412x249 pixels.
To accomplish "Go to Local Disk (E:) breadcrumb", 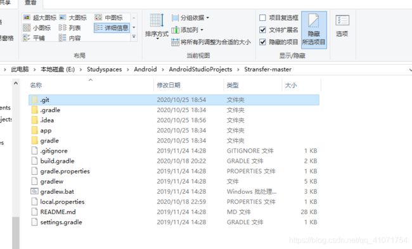I will pos(58,69).
